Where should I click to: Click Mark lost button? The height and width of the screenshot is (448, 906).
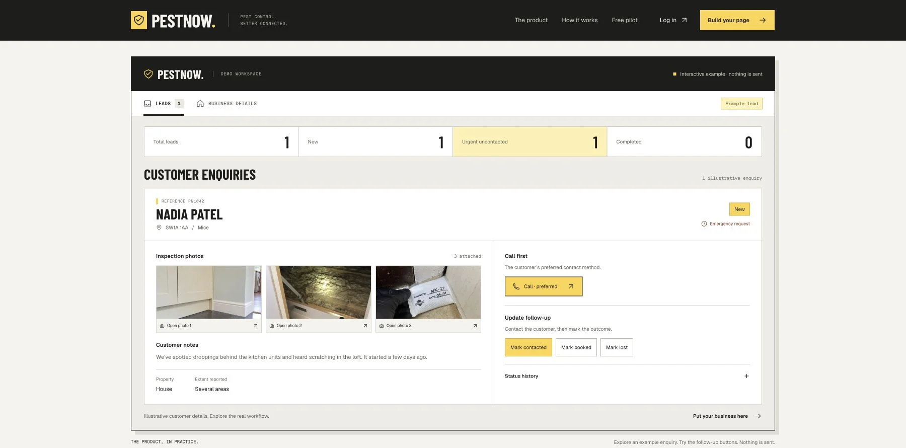617,347
